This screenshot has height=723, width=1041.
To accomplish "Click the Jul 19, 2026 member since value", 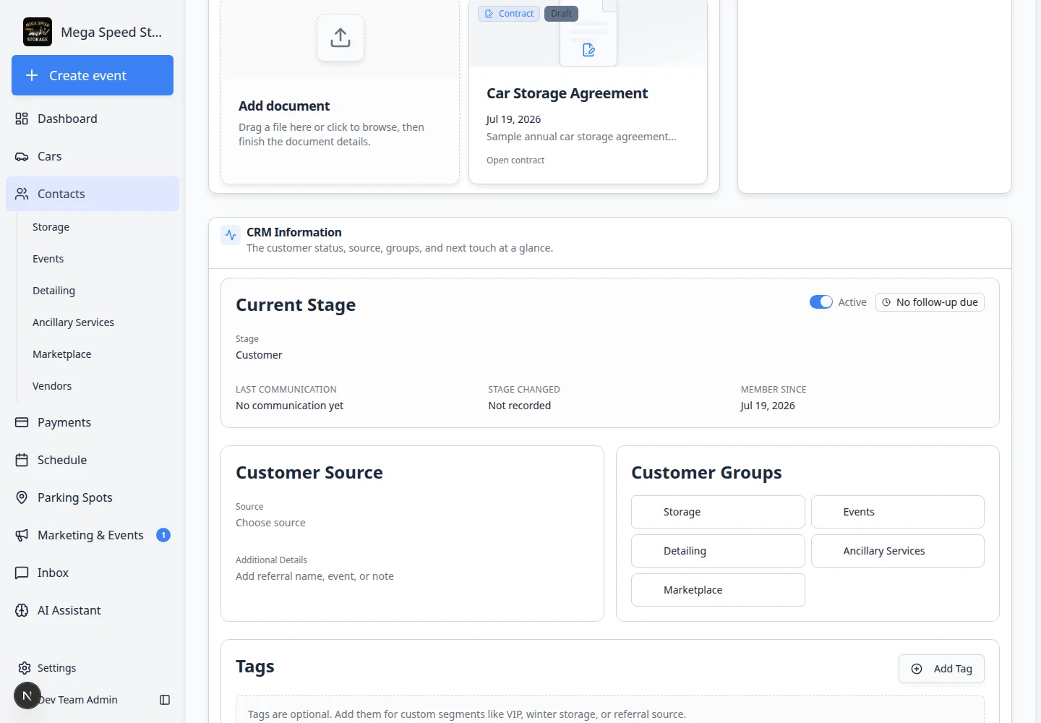I will (x=768, y=406).
